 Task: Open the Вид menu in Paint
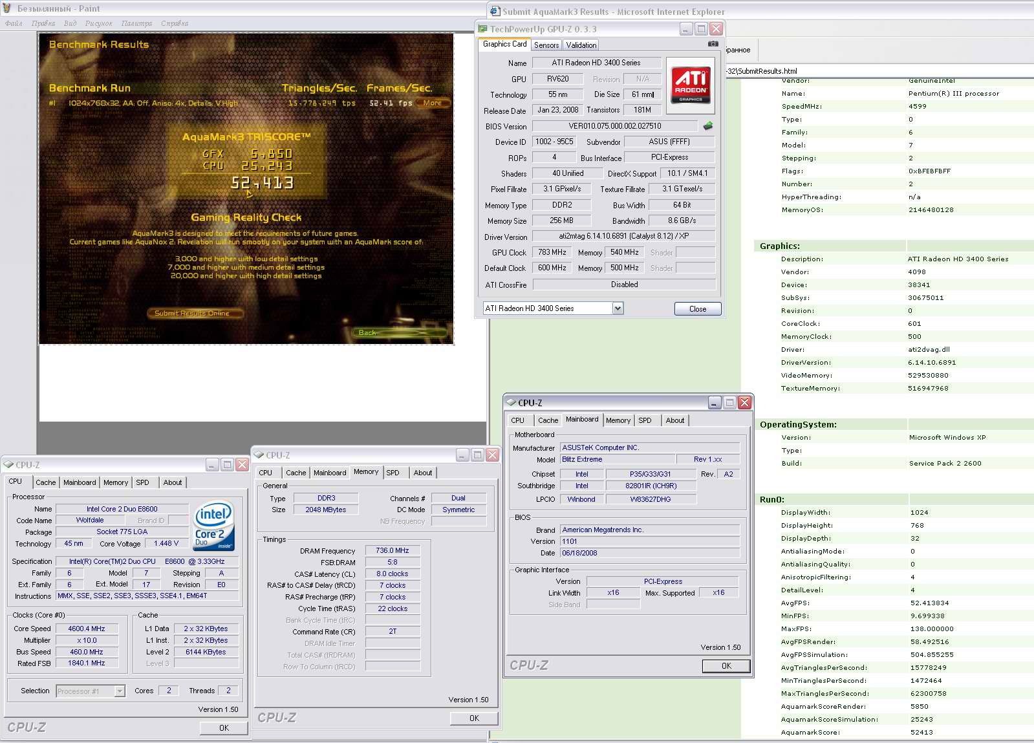[x=70, y=23]
